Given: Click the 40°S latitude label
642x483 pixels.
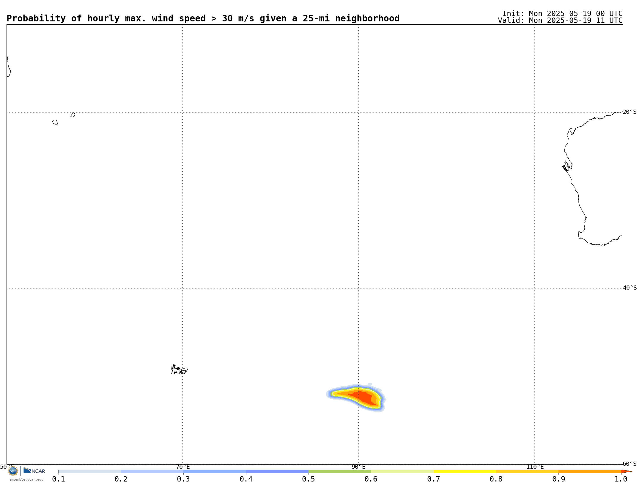Looking at the screenshot, I should tap(630, 288).
